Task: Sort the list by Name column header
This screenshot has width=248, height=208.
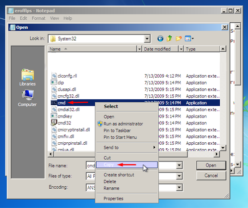Action: click(92, 49)
